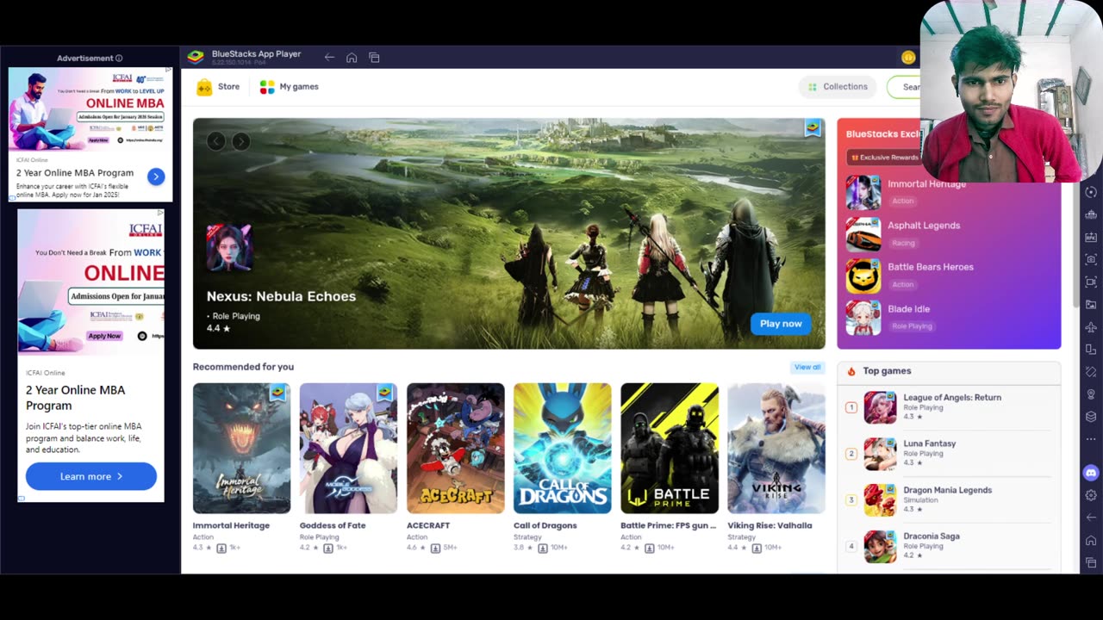Image resolution: width=1103 pixels, height=620 pixels.
Task: Open Goddess of Fate game thumbnail
Action: [x=348, y=449]
